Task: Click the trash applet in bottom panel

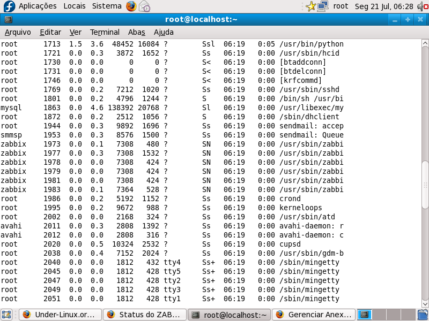Action: click(x=423, y=315)
